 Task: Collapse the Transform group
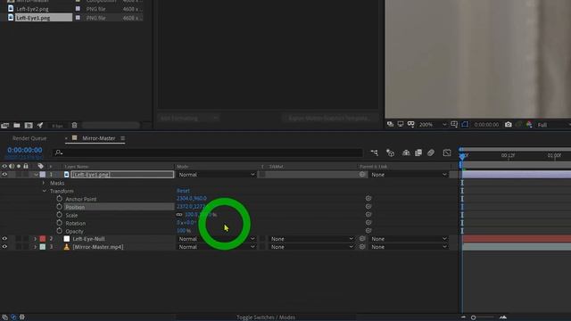tap(44, 191)
